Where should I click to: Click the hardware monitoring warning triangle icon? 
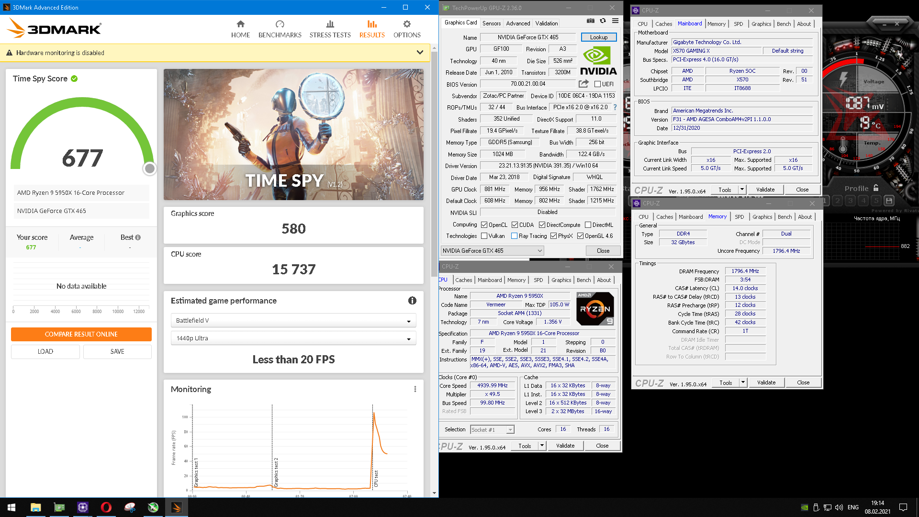(9, 53)
